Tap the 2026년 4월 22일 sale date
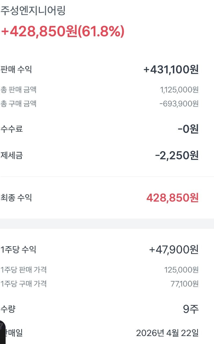 tap(167, 333)
